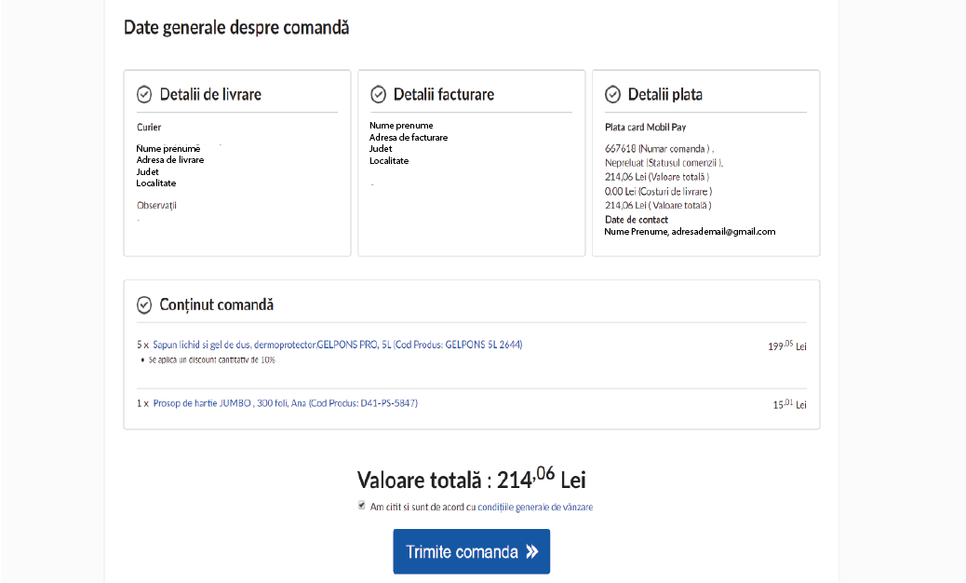Click the adresademail@gmail.com contact email
The height and width of the screenshot is (583, 966).
(x=723, y=232)
